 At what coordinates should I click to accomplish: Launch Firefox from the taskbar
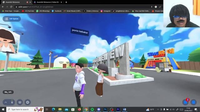click(x=79, y=109)
